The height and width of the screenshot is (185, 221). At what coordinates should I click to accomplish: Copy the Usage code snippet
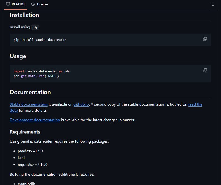click(205, 70)
